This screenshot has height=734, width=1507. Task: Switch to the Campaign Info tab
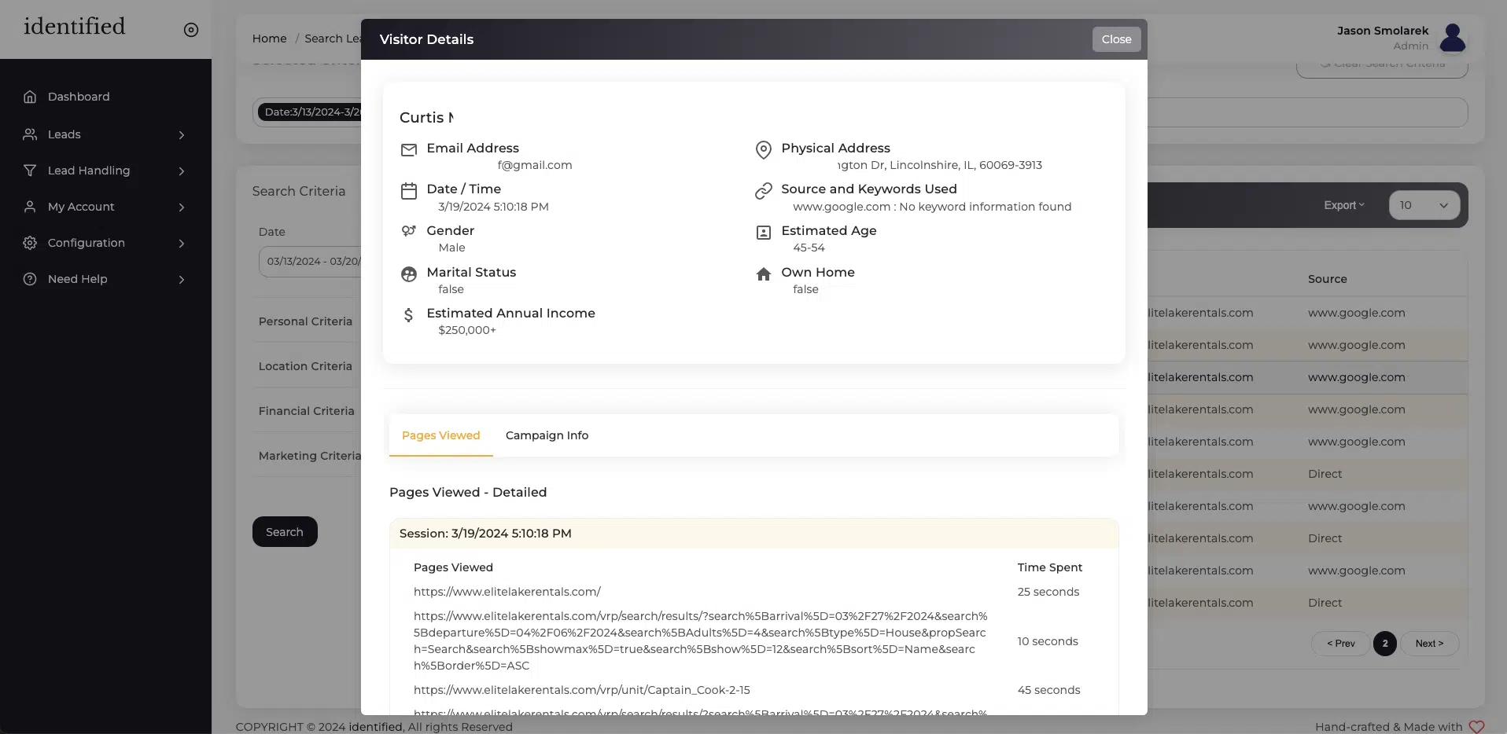coord(547,435)
